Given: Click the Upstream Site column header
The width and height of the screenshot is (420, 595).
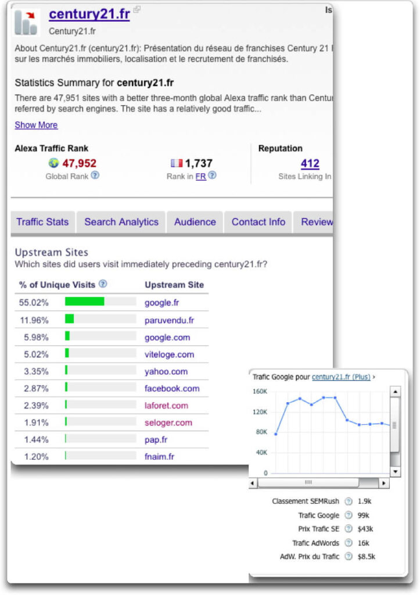Looking at the screenshot, I should point(174,285).
